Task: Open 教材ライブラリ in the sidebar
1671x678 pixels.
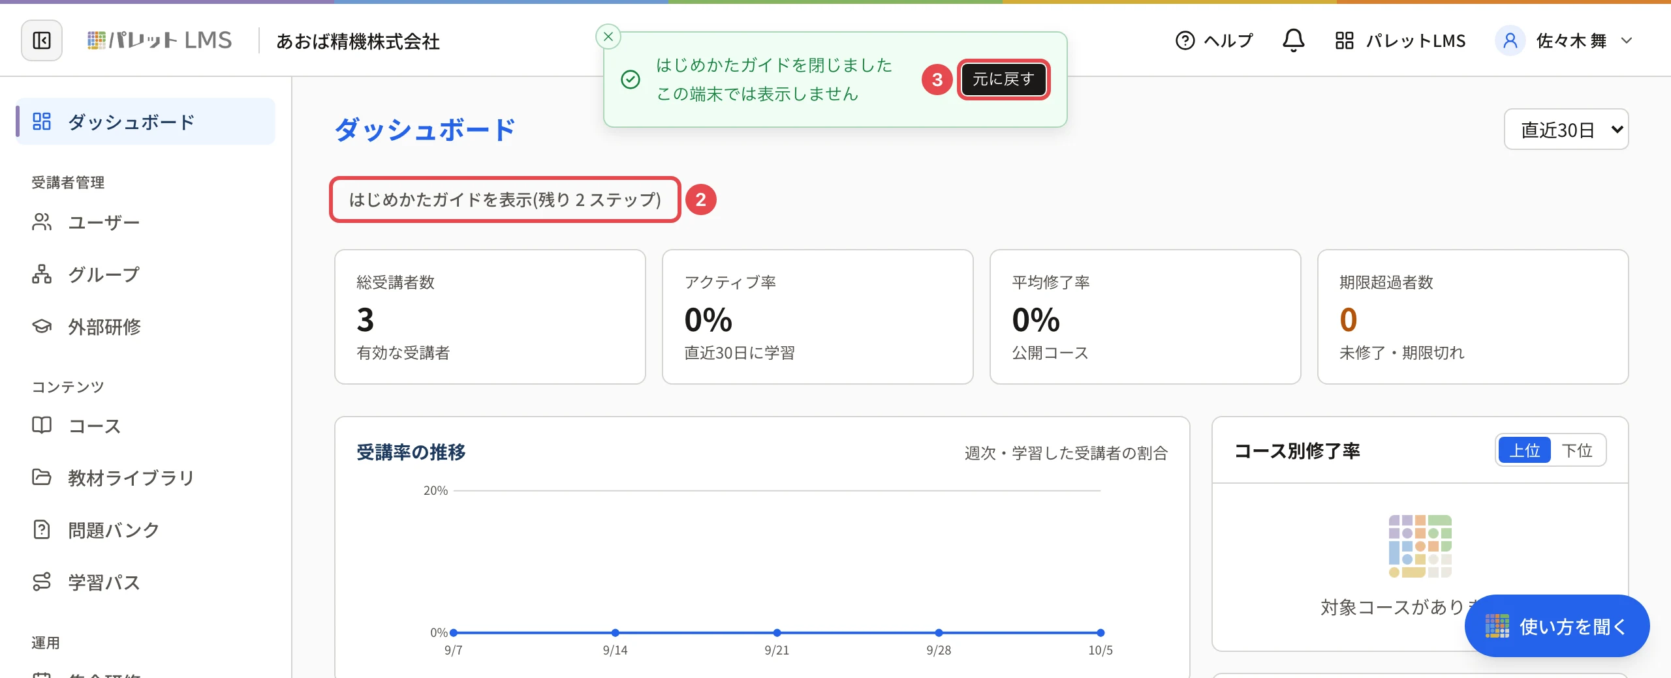Action: pos(146,477)
